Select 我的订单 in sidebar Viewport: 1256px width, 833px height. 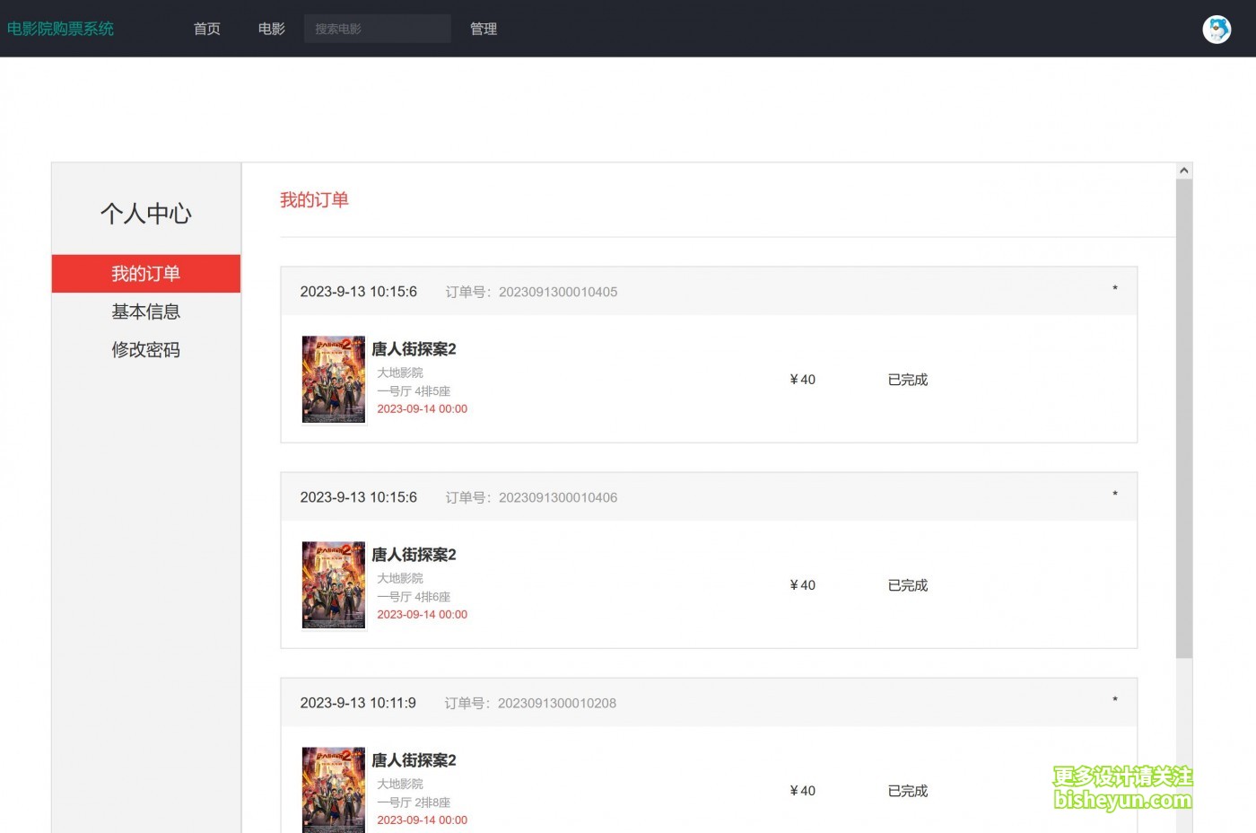(146, 274)
